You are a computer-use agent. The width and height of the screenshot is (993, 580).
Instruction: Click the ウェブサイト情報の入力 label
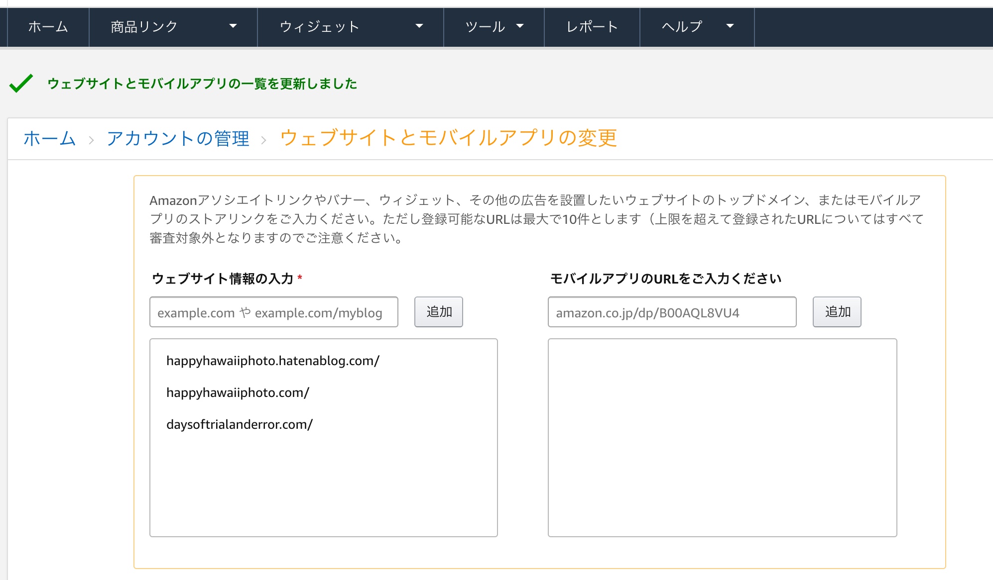coord(223,279)
